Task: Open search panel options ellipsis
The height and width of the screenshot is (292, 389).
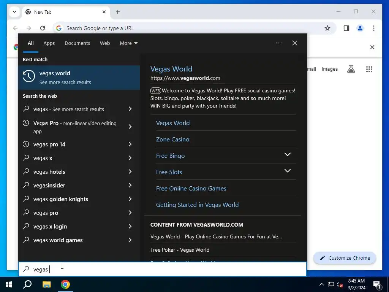Action: [x=278, y=43]
